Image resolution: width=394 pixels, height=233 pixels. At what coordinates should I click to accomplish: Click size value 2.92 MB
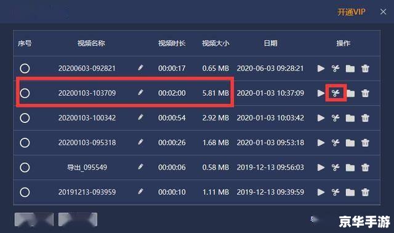point(215,118)
